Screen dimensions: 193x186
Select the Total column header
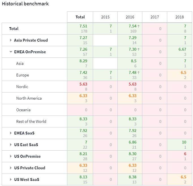(80, 17)
